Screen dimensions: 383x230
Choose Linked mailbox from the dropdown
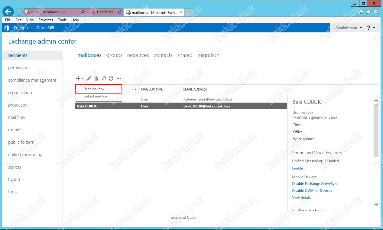coord(99,96)
